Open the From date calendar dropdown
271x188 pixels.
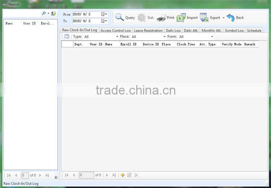(x=104, y=14)
